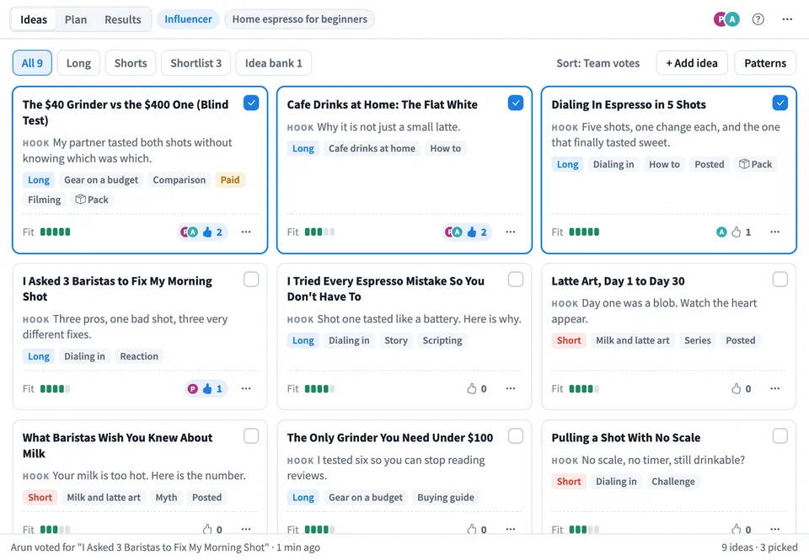Click the Pack tag on Dialing In Espresso card
This screenshot has width=809, height=560.
pyautogui.click(x=755, y=164)
